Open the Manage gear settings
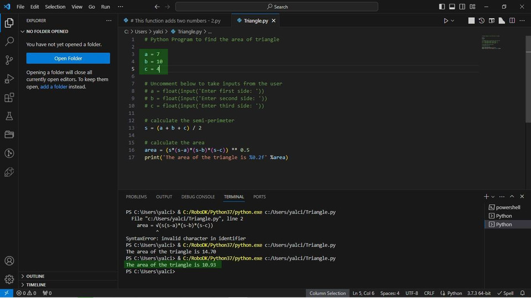The height and width of the screenshot is (298, 531). 9,279
